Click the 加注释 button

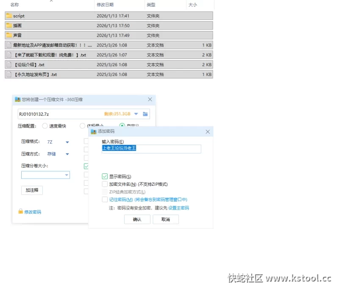tap(32, 190)
